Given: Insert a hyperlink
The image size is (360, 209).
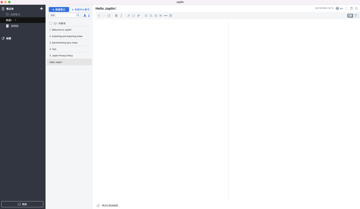Looking at the screenshot, I should pyautogui.click(x=129, y=16).
